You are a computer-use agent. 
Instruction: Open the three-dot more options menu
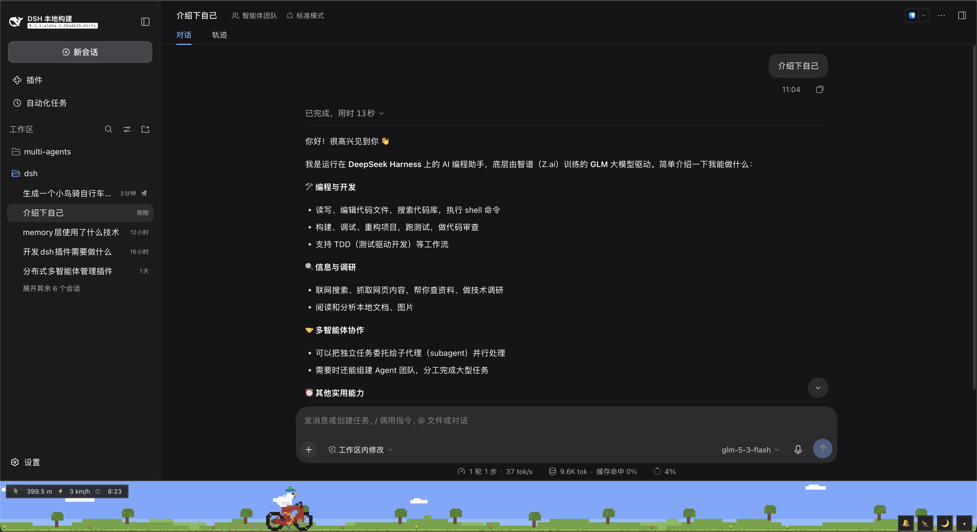[x=941, y=15]
